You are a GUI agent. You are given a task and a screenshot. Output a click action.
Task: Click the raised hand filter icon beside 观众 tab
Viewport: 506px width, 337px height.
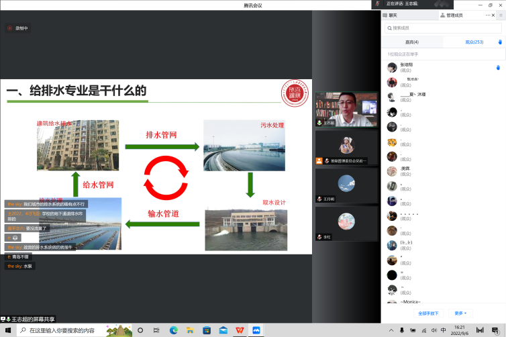click(499, 42)
